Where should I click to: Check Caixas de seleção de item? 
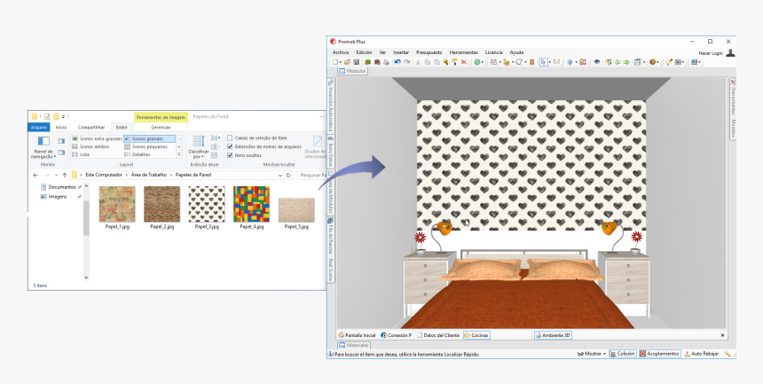pos(230,138)
